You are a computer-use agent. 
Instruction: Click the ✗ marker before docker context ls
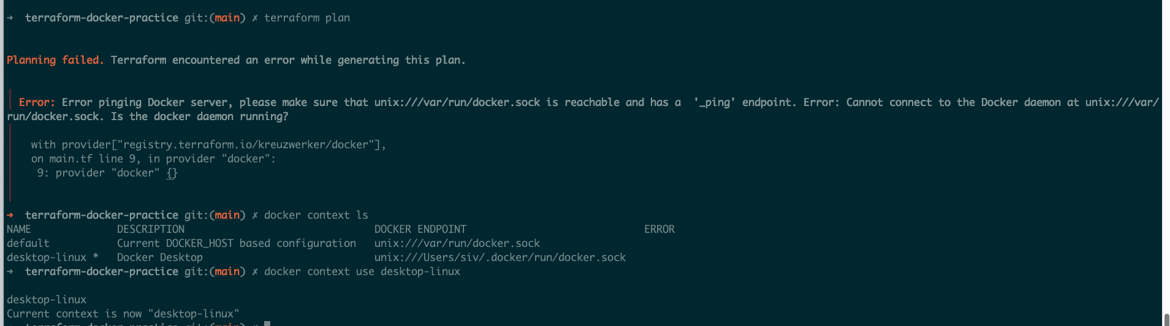pos(255,216)
